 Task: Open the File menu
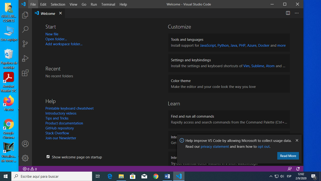click(x=33, y=4)
